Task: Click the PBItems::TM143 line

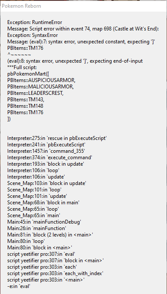Action: point(26,100)
